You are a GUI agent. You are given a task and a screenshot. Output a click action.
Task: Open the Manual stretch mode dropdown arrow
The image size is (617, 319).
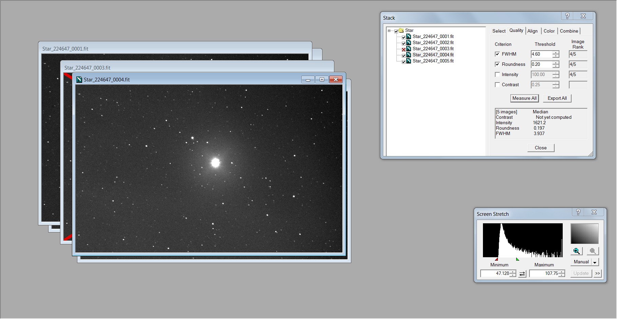[x=595, y=262]
